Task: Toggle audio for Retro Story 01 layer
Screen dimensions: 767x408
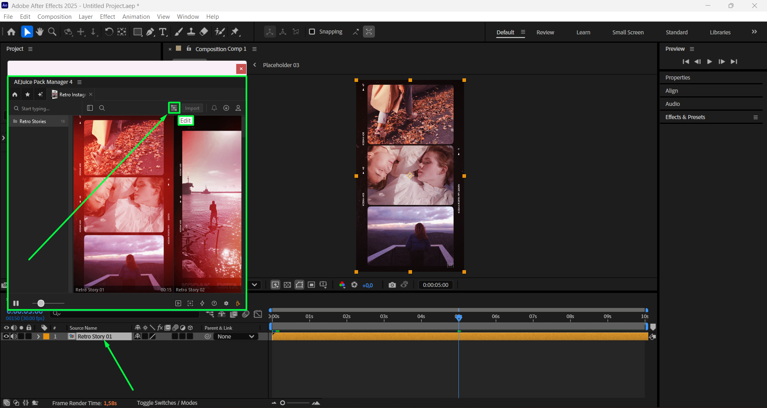Action: click(14, 336)
